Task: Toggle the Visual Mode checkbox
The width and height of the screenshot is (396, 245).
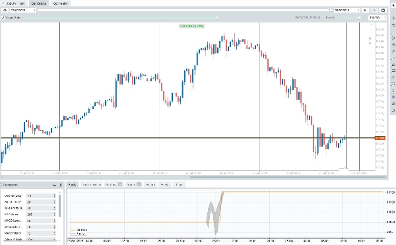Action: click(x=3, y=18)
